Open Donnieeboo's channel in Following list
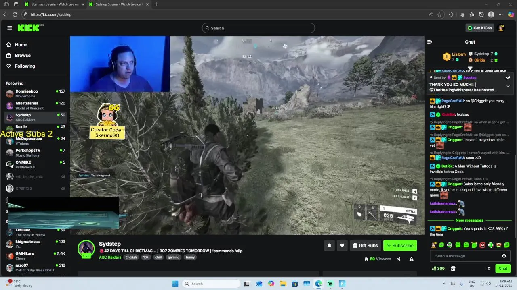The height and width of the screenshot is (290, 517). [x=36, y=94]
